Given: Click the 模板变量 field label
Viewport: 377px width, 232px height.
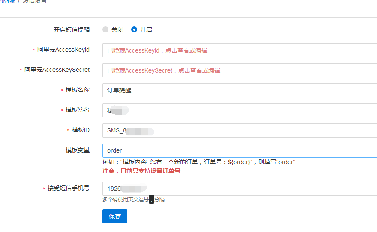Looking at the screenshot, I should pyautogui.click(x=78, y=150).
